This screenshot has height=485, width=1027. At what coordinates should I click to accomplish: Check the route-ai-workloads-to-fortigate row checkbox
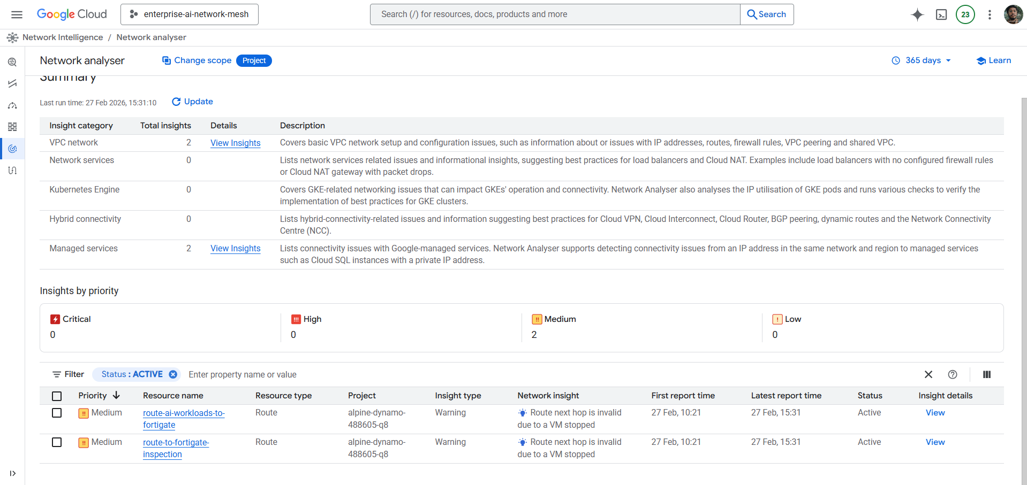click(57, 413)
